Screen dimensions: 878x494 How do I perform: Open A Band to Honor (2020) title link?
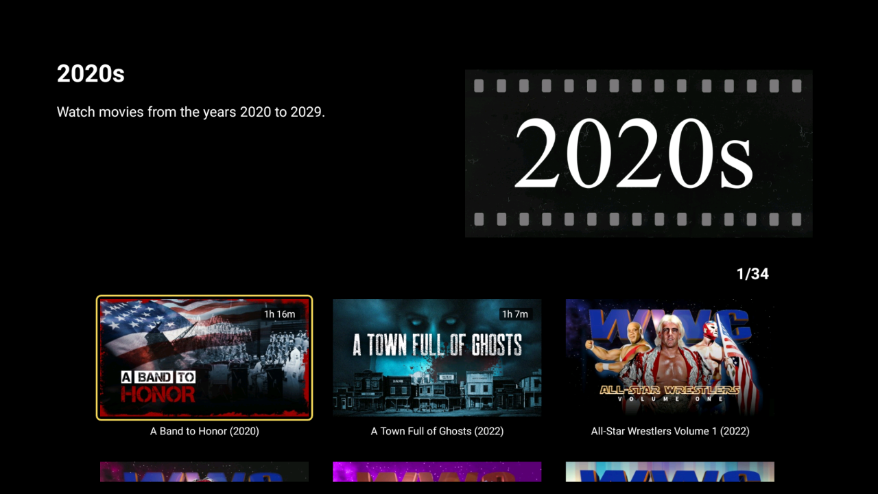pyautogui.click(x=204, y=431)
